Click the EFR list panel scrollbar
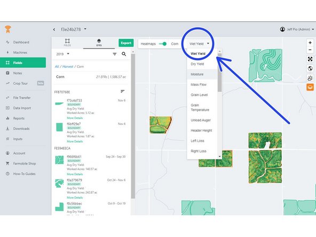Image resolution: width=316 pixels, height=237 pixels. point(133,126)
